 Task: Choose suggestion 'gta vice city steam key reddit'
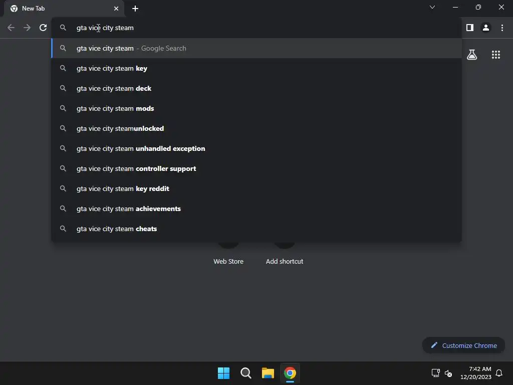256,188
